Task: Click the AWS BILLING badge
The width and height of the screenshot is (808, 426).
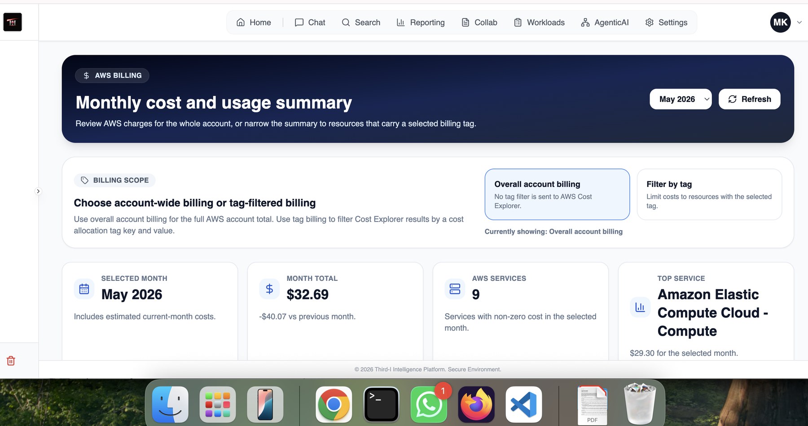Action: click(x=112, y=75)
